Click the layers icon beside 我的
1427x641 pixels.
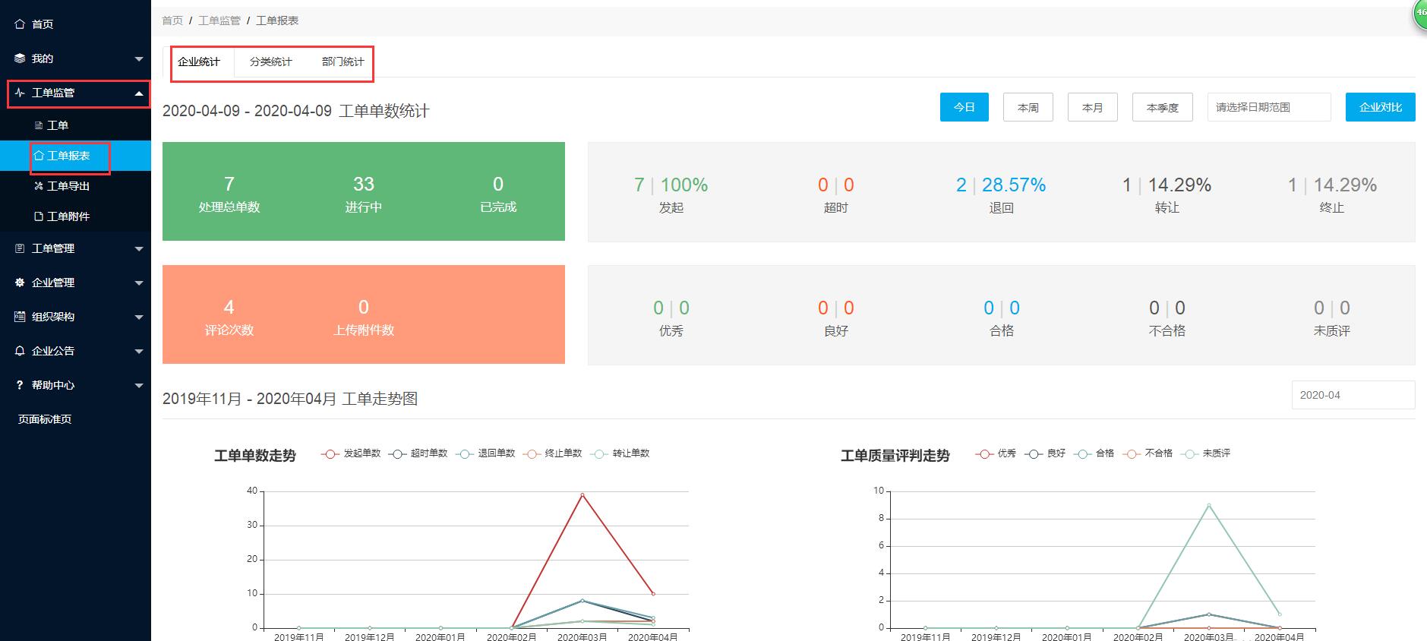[20, 58]
